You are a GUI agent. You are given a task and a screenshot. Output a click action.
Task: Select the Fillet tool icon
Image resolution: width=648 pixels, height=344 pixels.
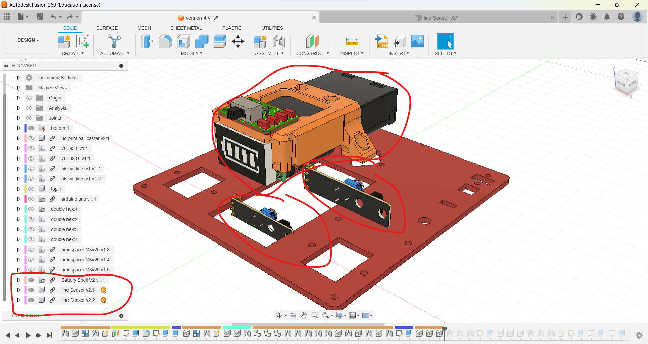(165, 41)
